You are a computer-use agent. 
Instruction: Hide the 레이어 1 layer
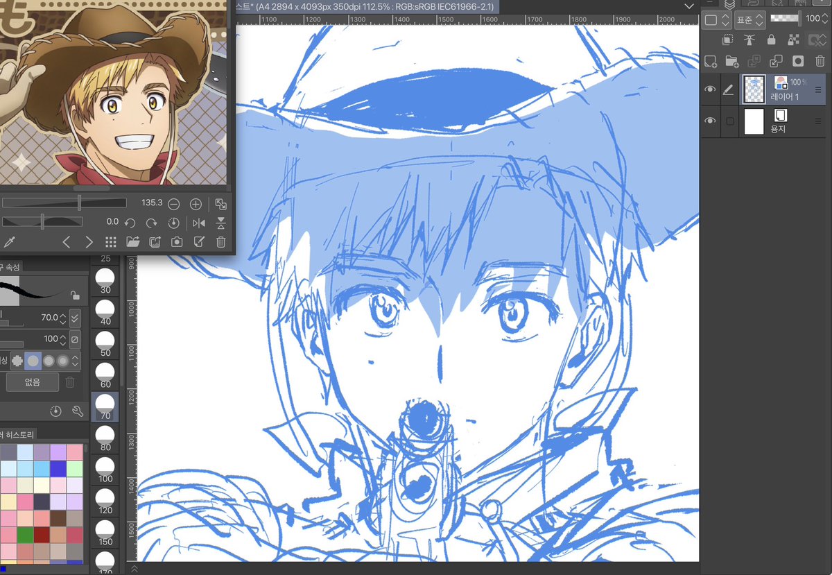point(709,89)
